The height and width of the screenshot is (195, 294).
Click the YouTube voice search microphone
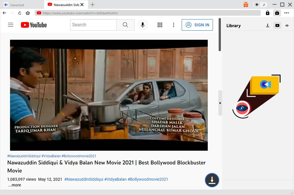coord(142,25)
